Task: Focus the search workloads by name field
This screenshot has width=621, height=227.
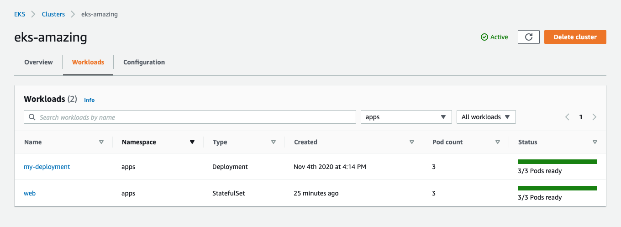Action: (190, 117)
